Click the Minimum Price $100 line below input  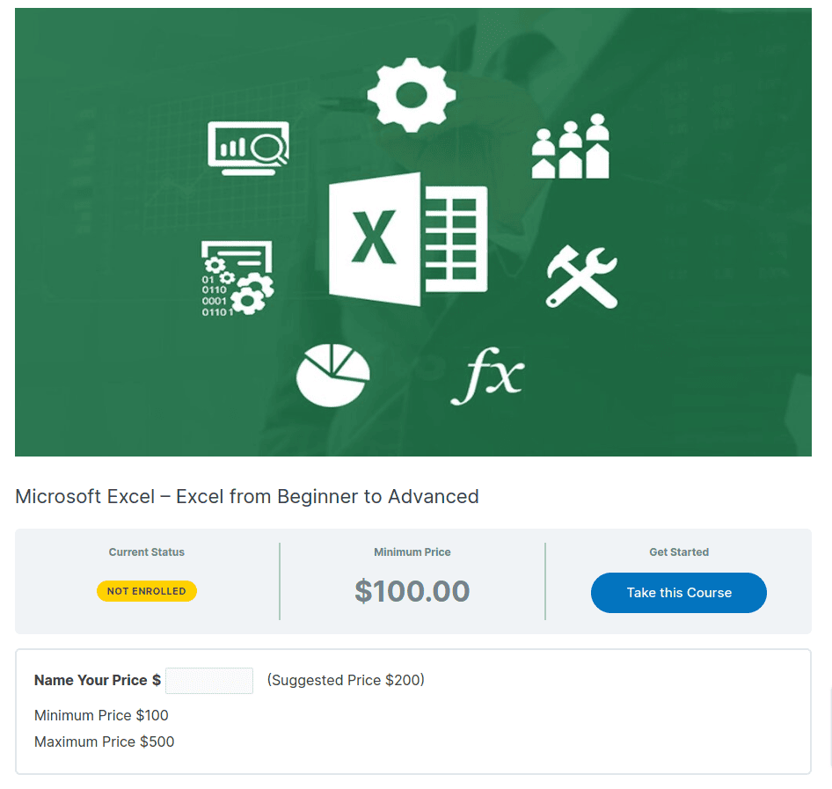pos(101,715)
